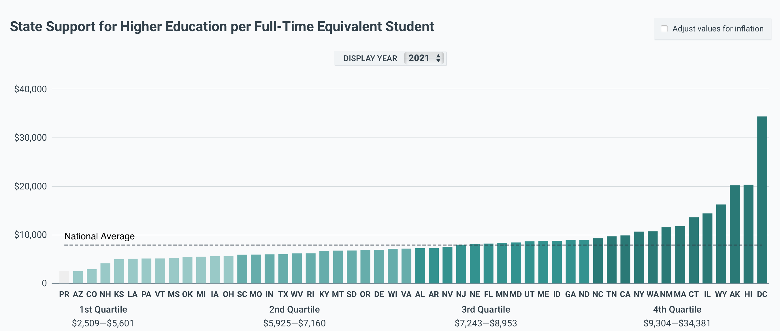Click the Hawaii (HI) bar
Viewport: 780px width, 331px height.
[x=748, y=234]
